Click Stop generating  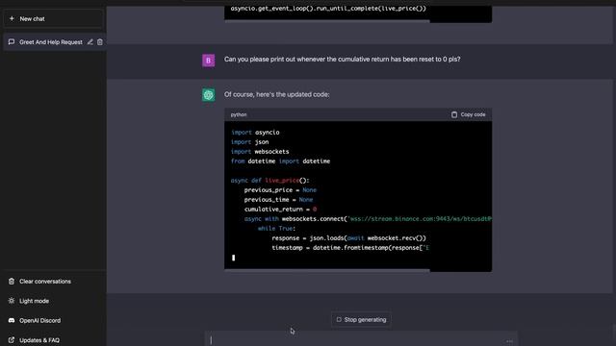tap(361, 320)
